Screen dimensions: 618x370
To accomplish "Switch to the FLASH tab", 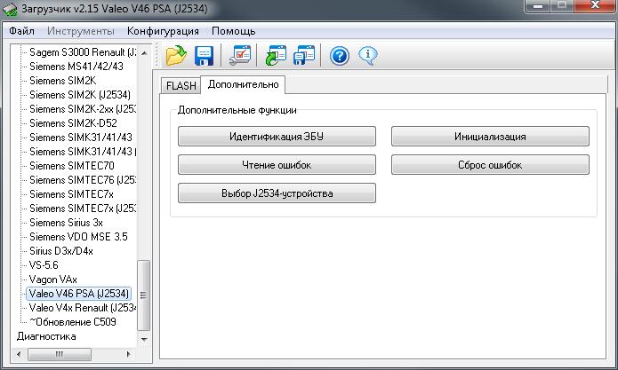I will click(181, 85).
